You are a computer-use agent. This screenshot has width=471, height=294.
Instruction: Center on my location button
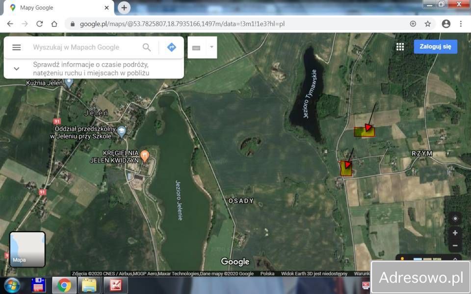(455, 219)
